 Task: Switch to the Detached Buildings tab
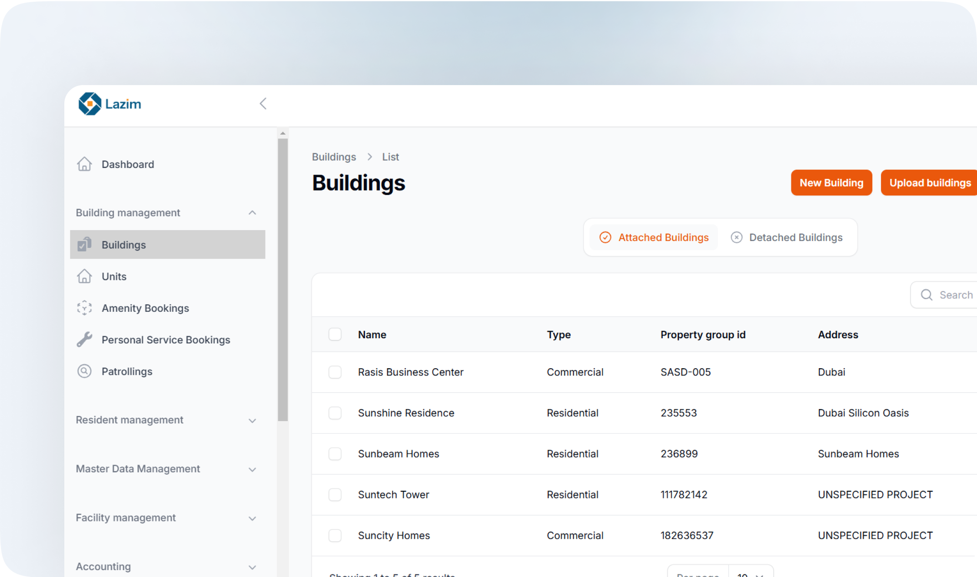click(787, 237)
